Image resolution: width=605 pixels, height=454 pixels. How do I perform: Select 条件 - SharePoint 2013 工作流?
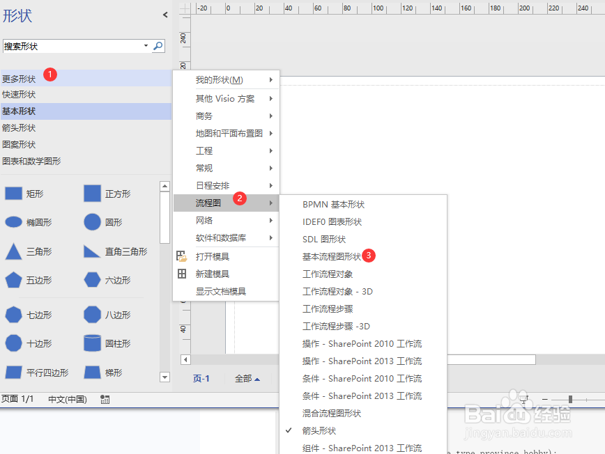point(363,396)
